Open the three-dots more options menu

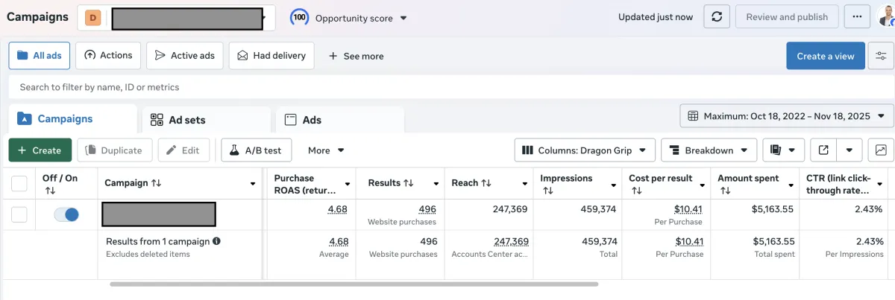coord(857,17)
